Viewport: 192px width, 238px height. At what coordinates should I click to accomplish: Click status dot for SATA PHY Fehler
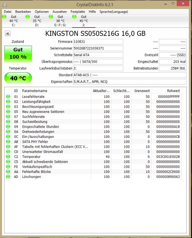point(8,142)
